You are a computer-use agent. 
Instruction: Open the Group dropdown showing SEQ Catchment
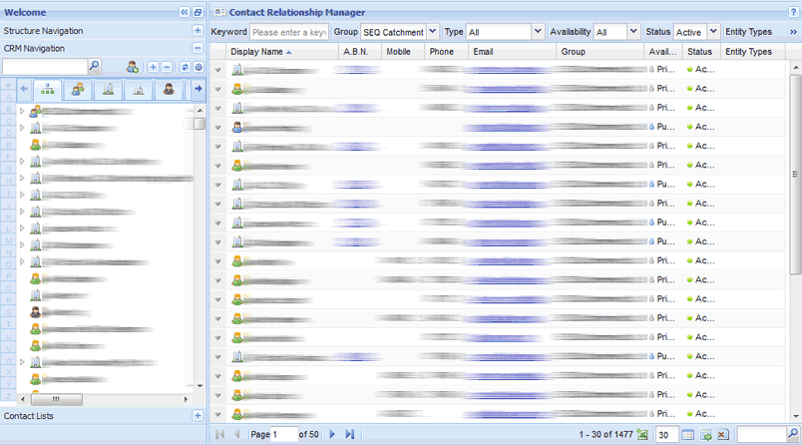[x=433, y=32]
